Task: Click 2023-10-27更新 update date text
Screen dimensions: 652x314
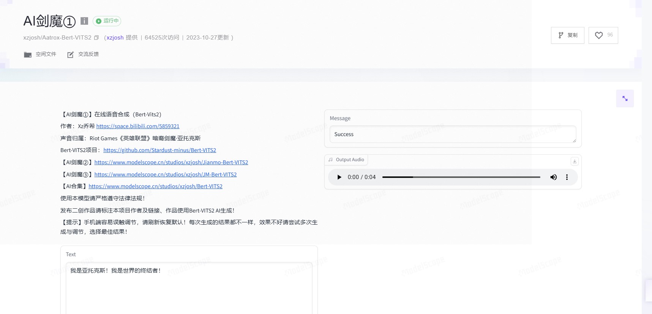Action: pyautogui.click(x=207, y=38)
